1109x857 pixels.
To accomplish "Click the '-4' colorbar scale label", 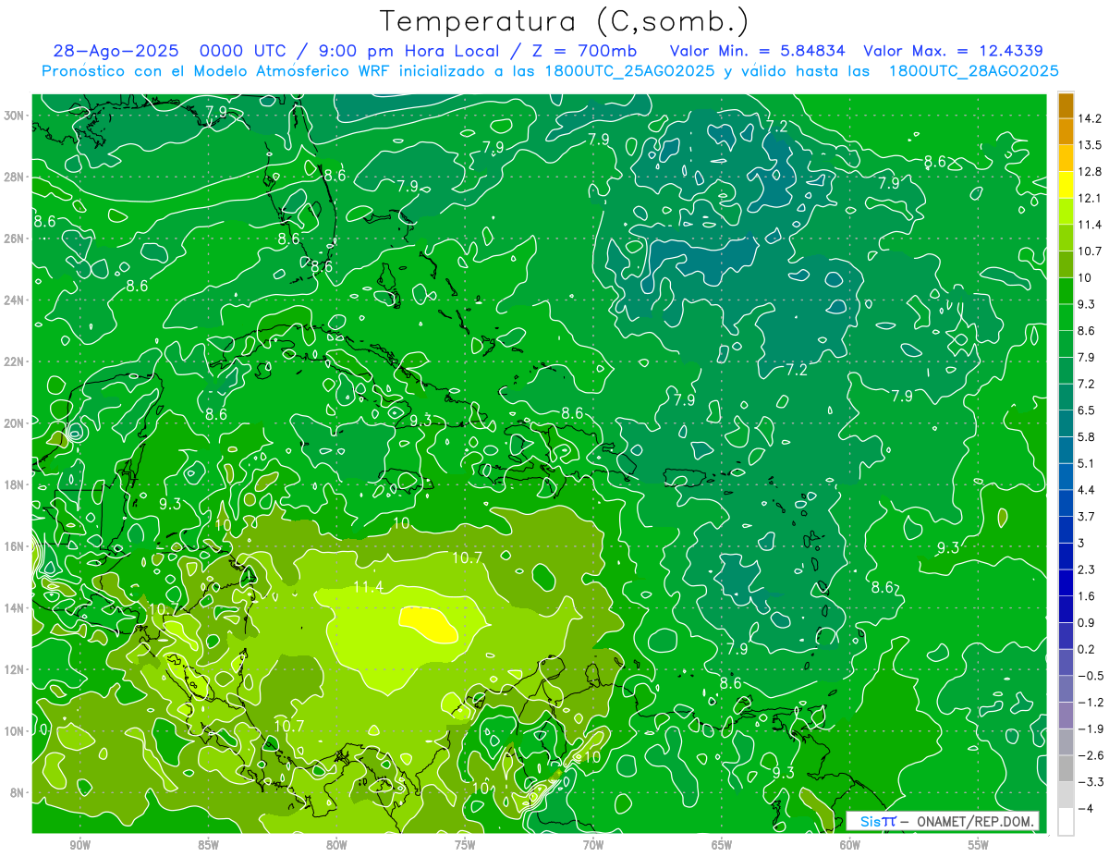I will [x=1087, y=809].
